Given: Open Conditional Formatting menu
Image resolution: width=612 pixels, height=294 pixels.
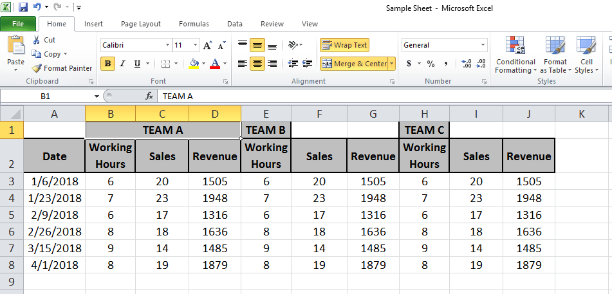Looking at the screenshot, I should click(x=515, y=55).
